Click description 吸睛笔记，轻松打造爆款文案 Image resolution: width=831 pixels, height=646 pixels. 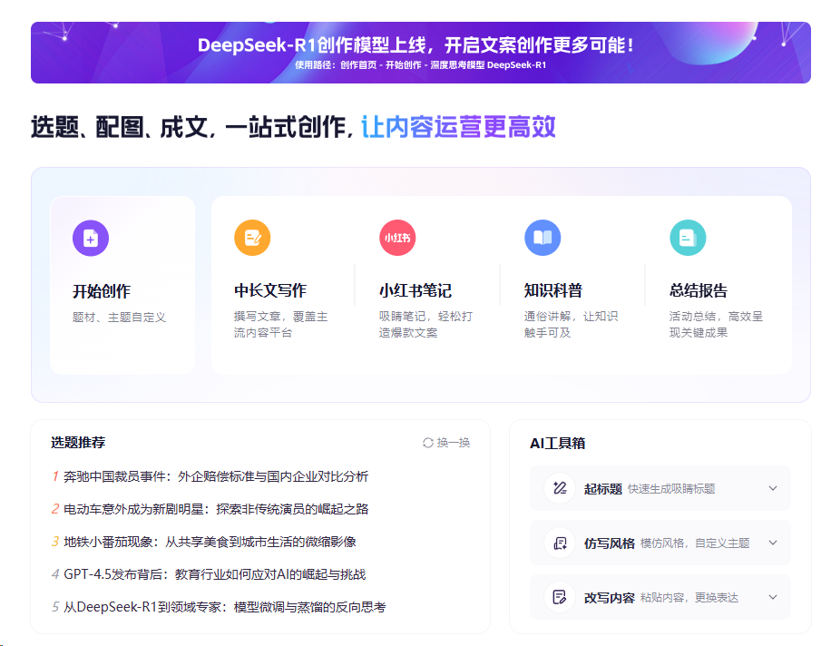(x=426, y=324)
